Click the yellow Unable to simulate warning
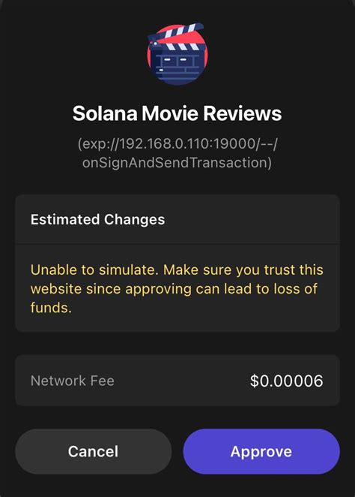The width and height of the screenshot is (355, 497). point(177,289)
